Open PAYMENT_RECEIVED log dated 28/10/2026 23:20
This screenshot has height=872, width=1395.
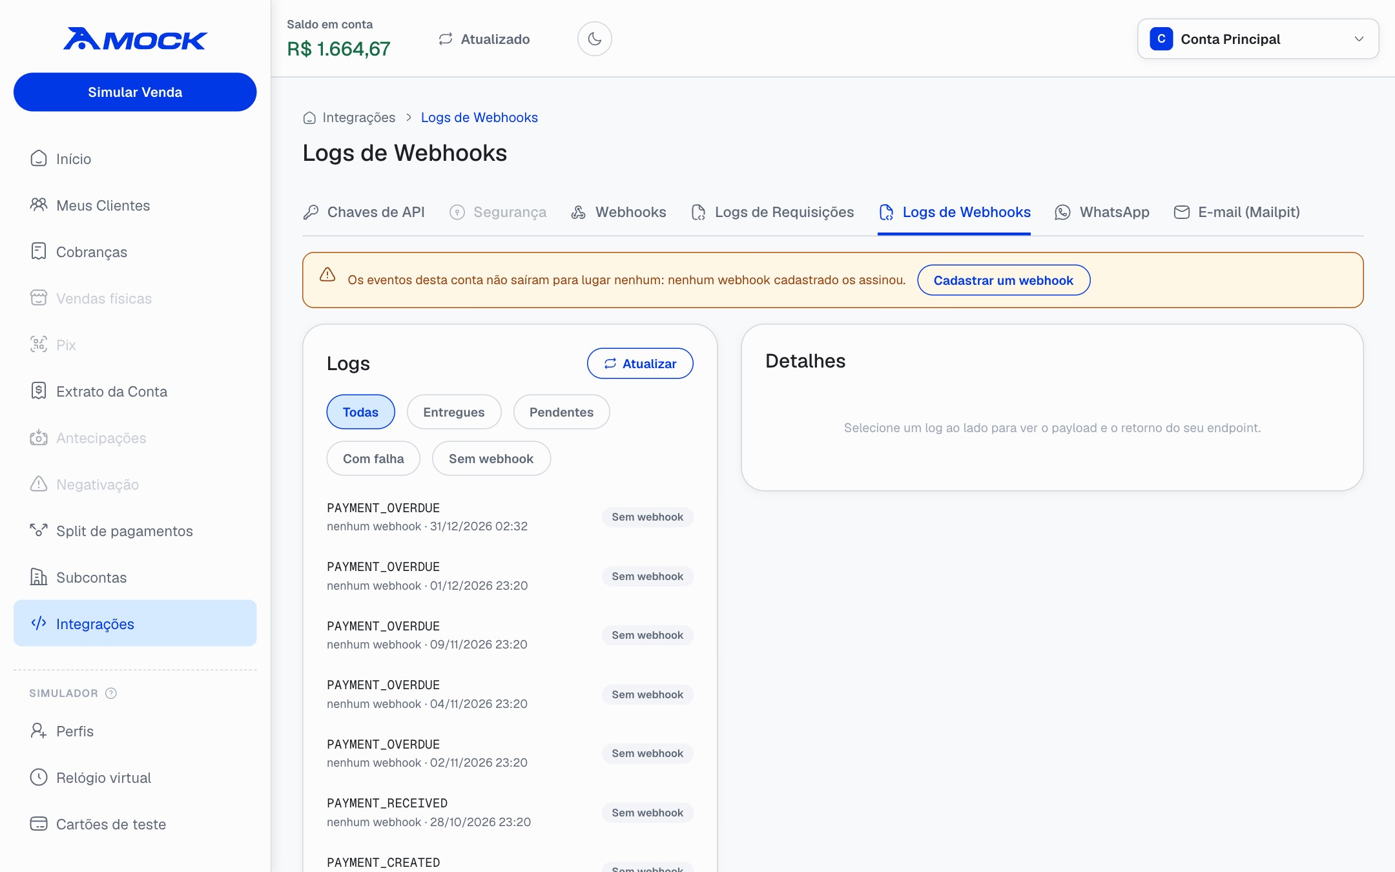pos(510,813)
